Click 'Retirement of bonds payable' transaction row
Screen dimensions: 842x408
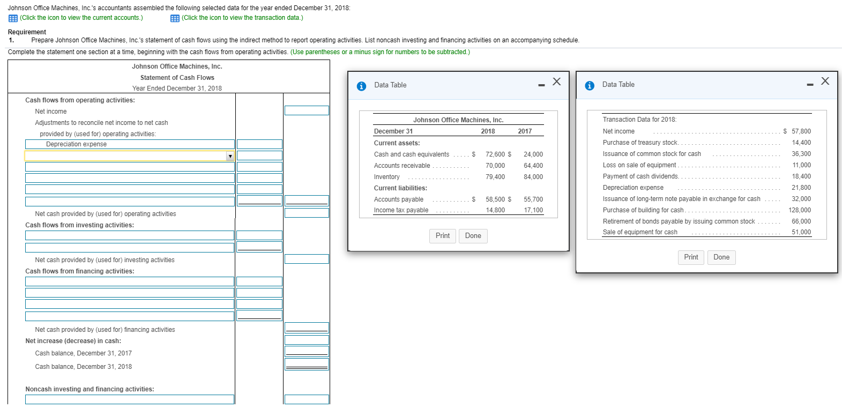coord(706,221)
